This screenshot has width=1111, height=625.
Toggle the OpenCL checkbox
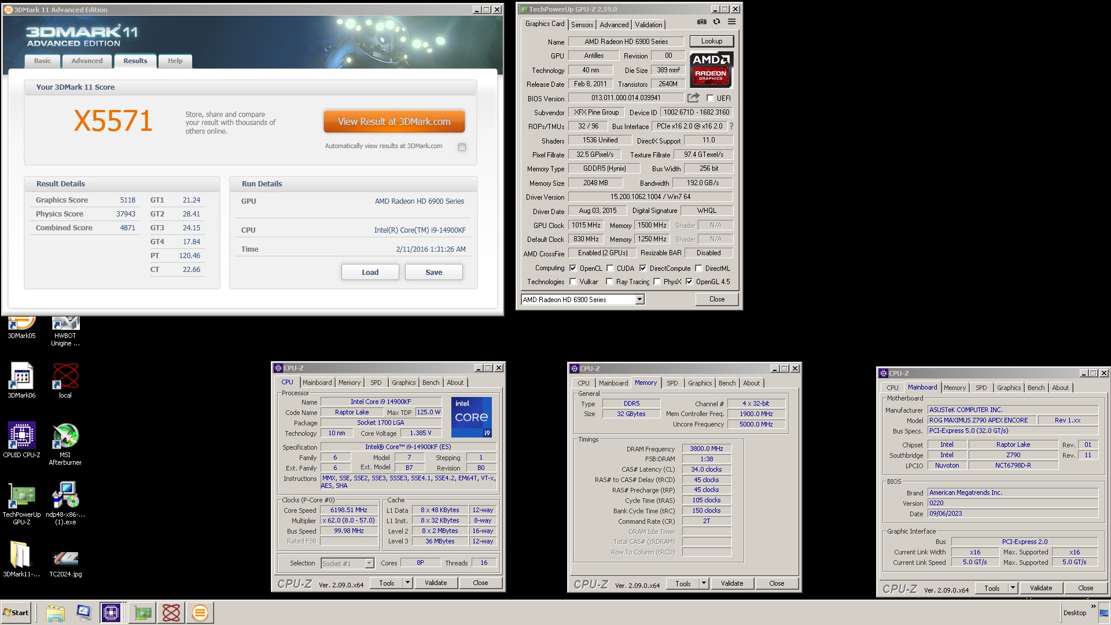pyautogui.click(x=573, y=269)
